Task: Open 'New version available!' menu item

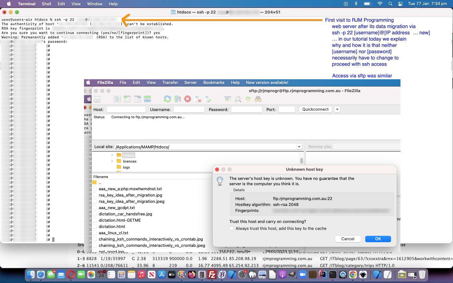Action: click(x=267, y=82)
